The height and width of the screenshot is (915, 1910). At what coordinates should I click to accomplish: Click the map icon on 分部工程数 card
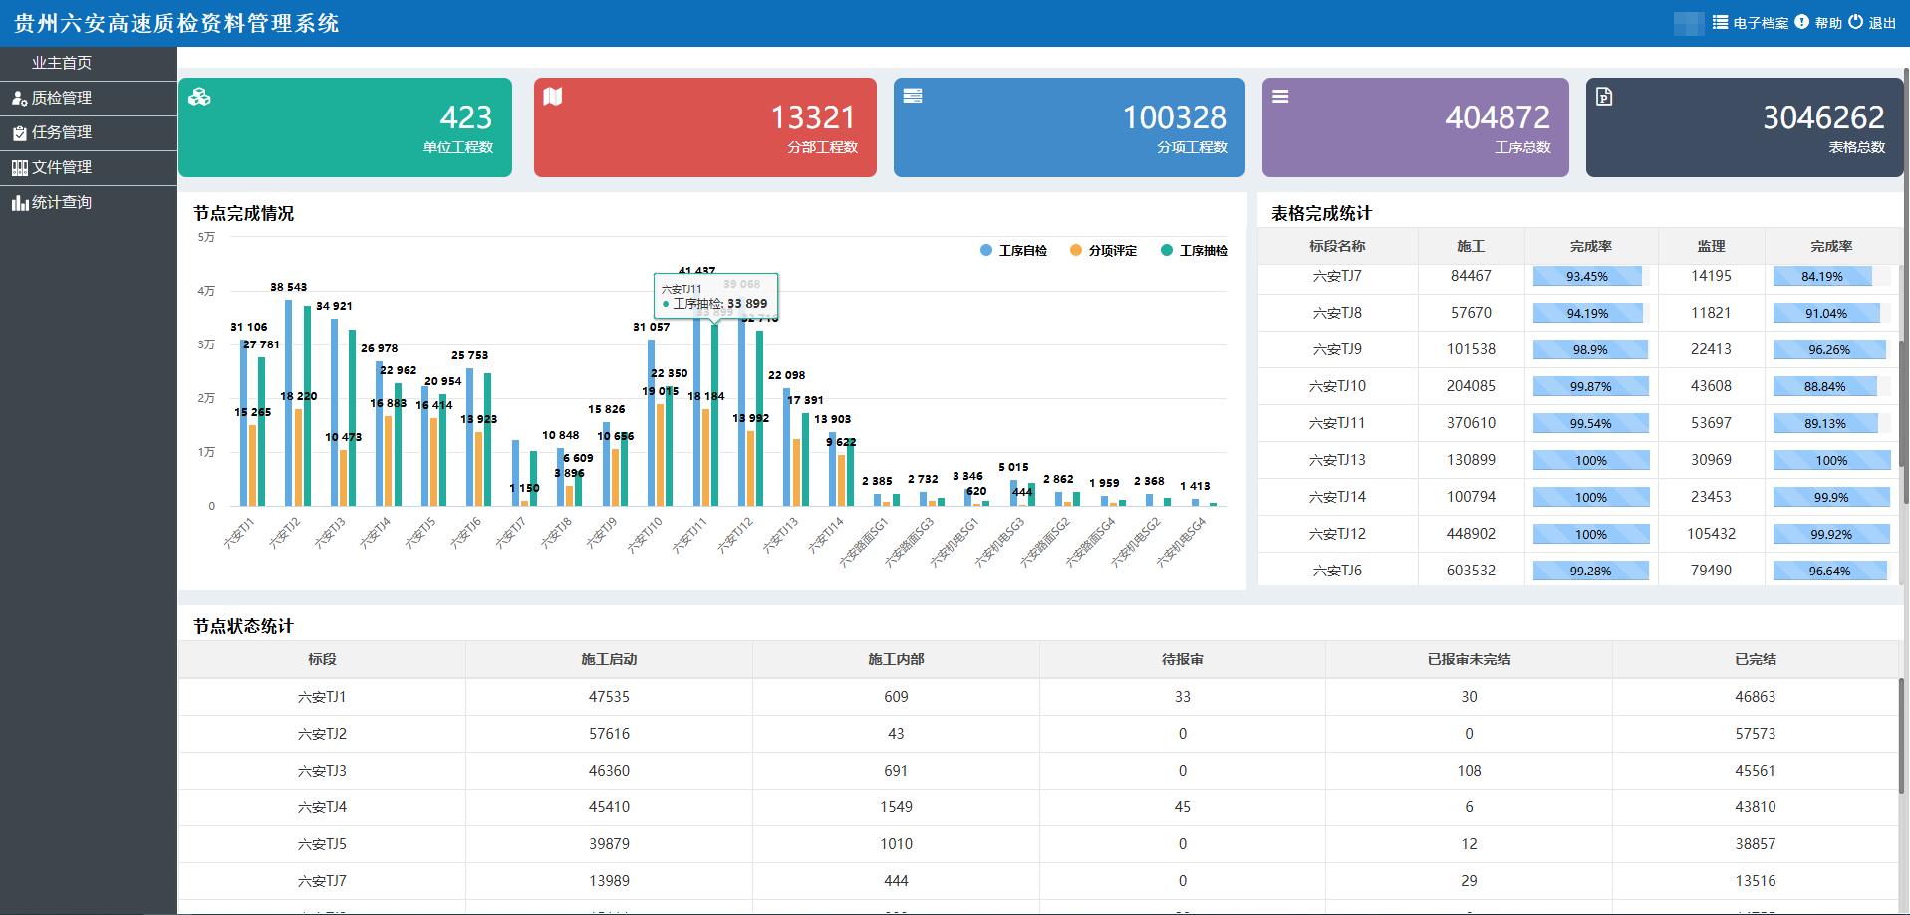click(x=553, y=96)
